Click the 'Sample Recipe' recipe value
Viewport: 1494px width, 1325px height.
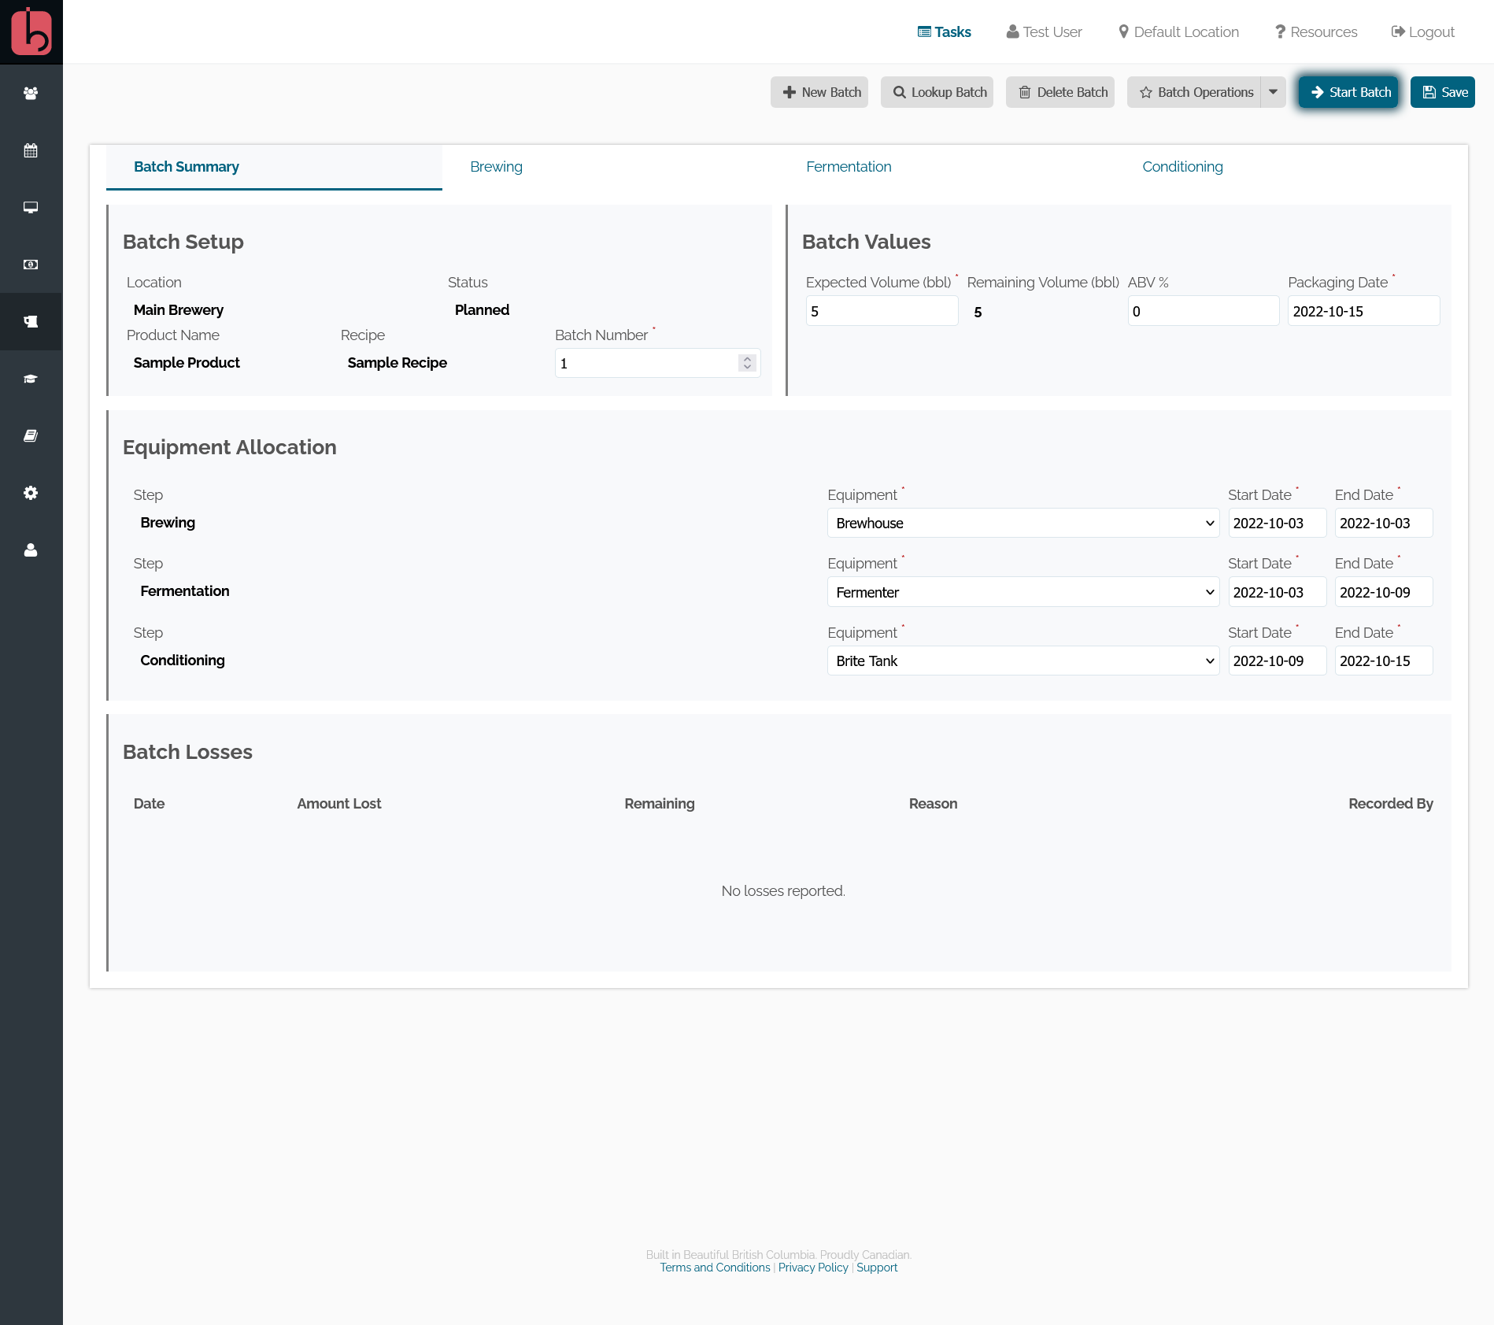pyautogui.click(x=398, y=362)
